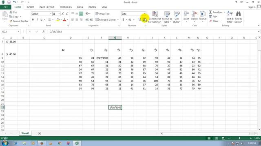261x146 pixels.
Task: Toggle Underline formatting
Action: (42, 20)
